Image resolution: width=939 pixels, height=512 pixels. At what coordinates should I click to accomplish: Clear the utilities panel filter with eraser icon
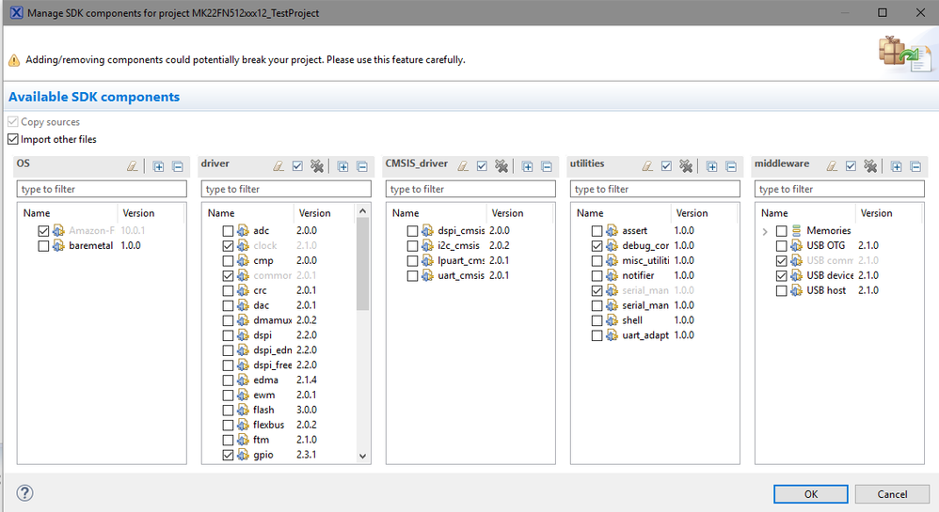[647, 166]
